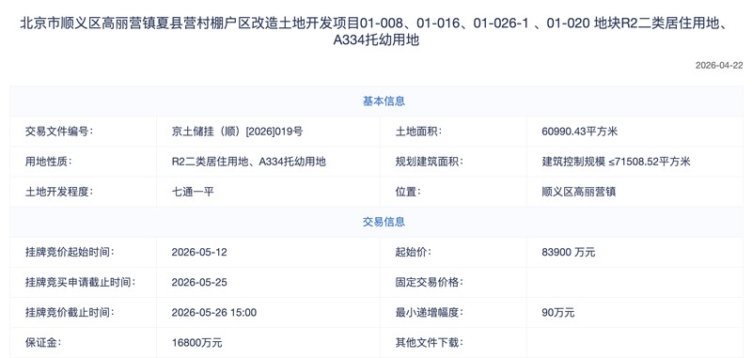752x358 pixels.
Task: Select value 建筑控制规模 ≤71508.52平方米
Action: point(616,162)
